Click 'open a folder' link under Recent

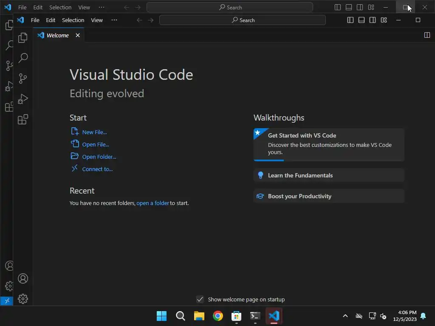153,203
